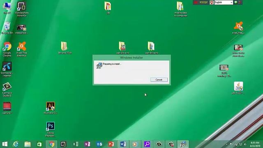Select 'mobile data to computer' folder
The height and width of the screenshot is (148, 263).
(x=180, y=9)
